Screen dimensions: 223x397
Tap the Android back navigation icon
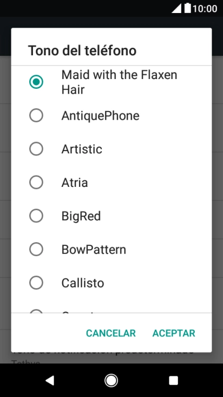click(50, 380)
